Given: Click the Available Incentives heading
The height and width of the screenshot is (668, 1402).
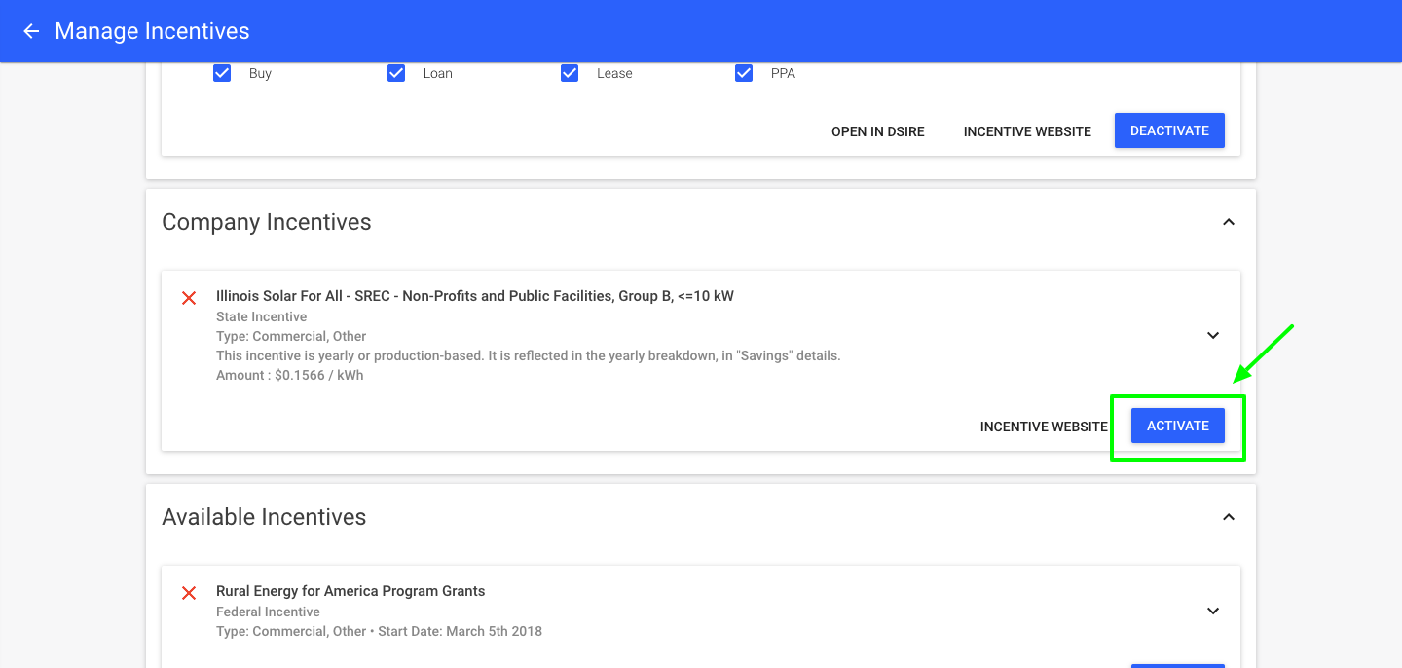Looking at the screenshot, I should [264, 517].
